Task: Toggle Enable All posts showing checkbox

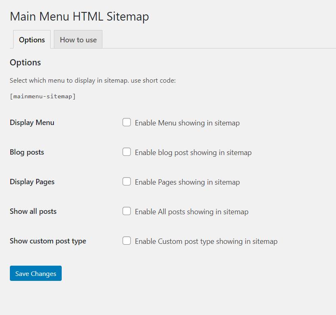Action: click(127, 211)
